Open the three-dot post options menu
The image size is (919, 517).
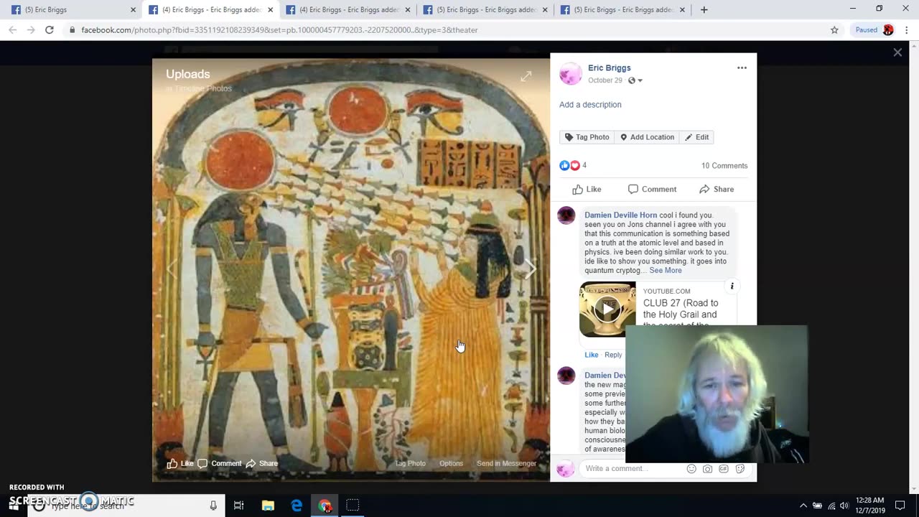[742, 68]
